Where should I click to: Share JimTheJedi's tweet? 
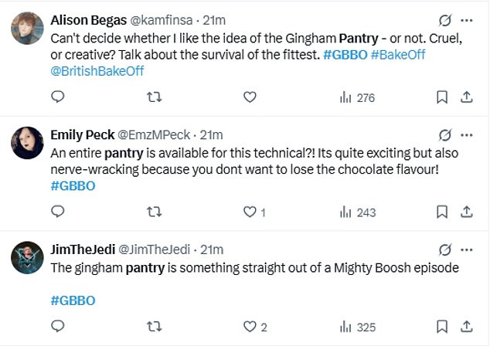[x=466, y=327]
